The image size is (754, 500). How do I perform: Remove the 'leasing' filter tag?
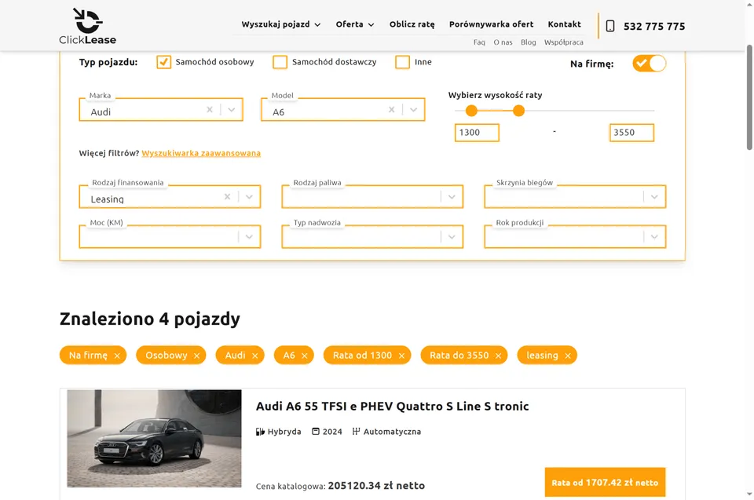(x=567, y=356)
